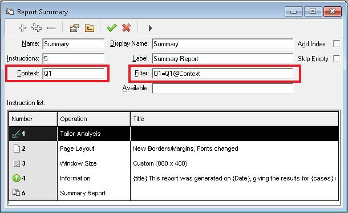Click the Report Summary title bar icon
348x213 pixels.
10,11
